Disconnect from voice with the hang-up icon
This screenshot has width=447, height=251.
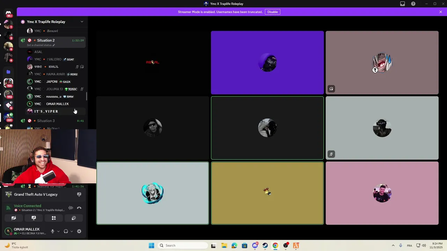[79, 208]
